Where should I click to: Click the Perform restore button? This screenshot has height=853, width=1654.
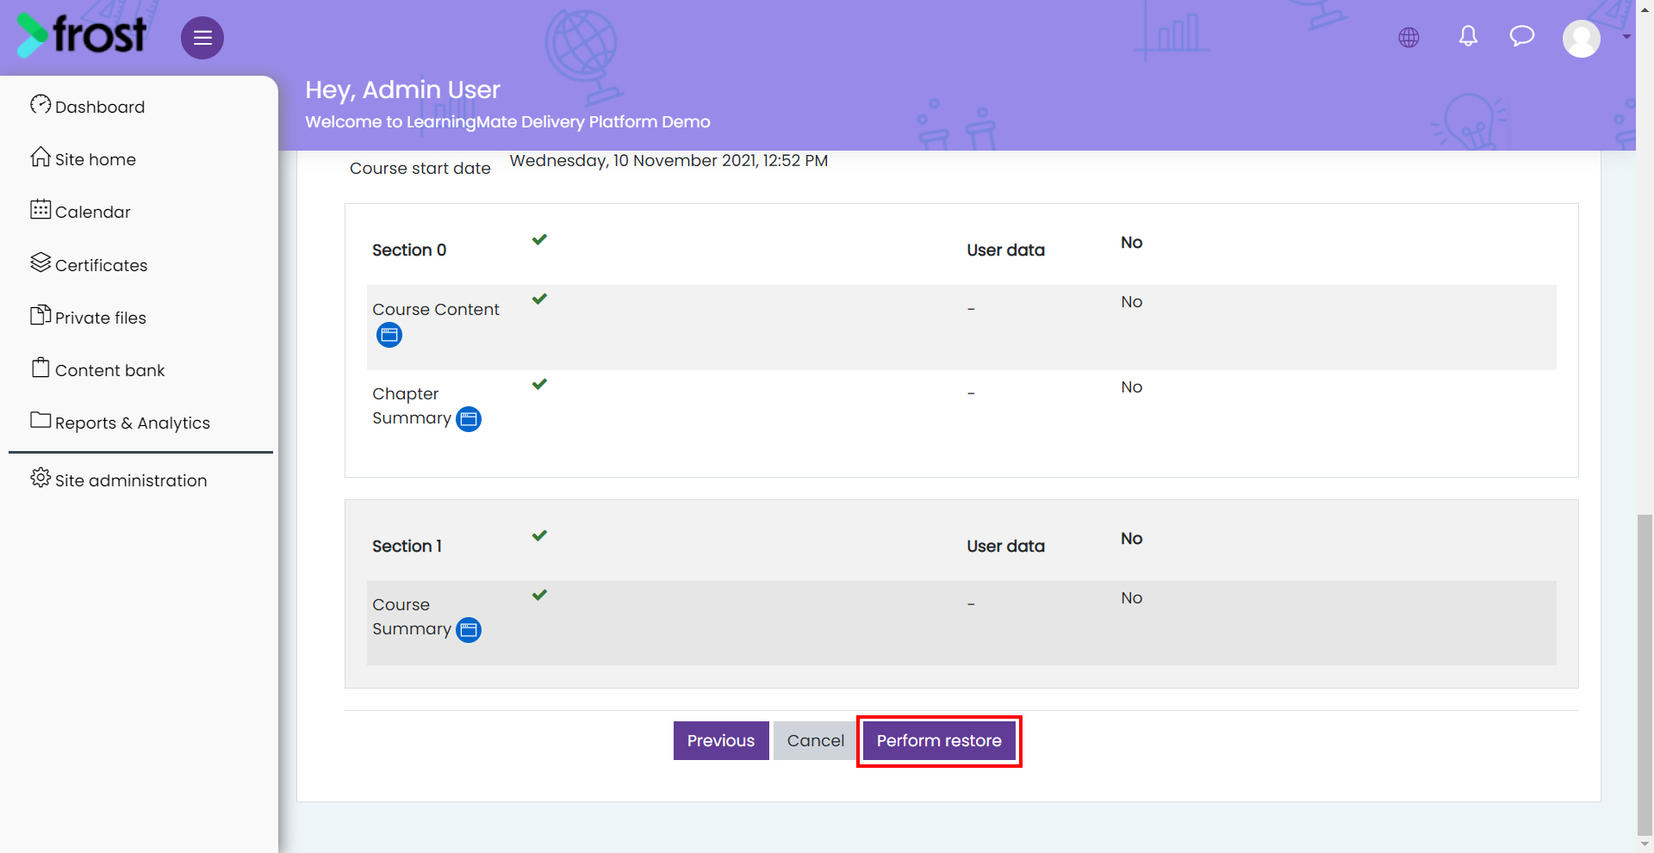(939, 741)
